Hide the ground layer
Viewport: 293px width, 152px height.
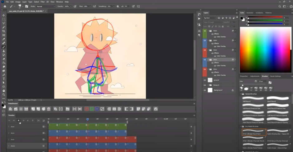205,80
